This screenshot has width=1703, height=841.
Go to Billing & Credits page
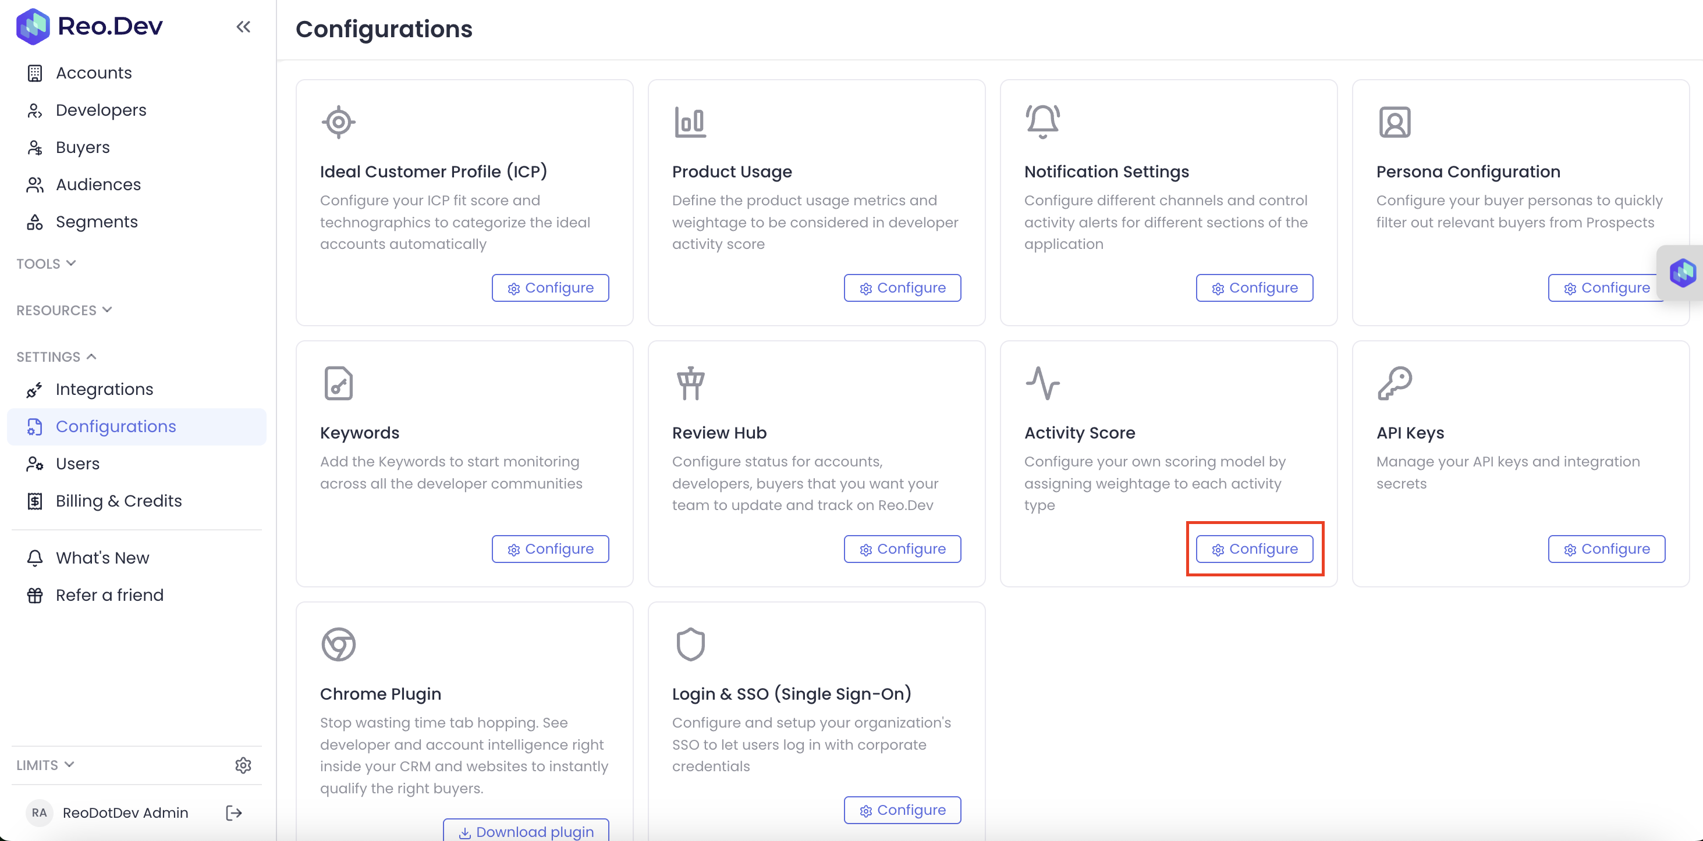[118, 501]
